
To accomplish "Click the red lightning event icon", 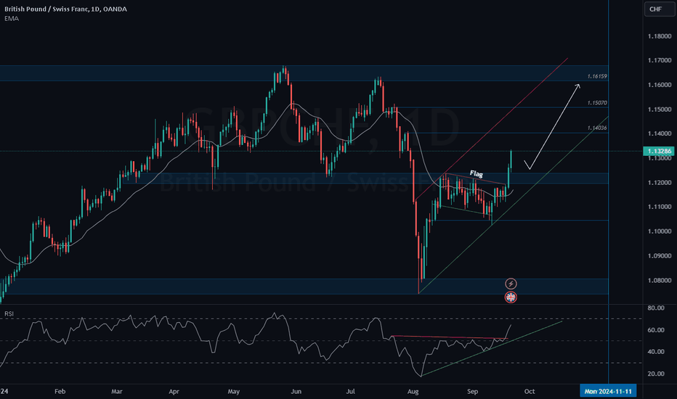I will click(x=511, y=284).
